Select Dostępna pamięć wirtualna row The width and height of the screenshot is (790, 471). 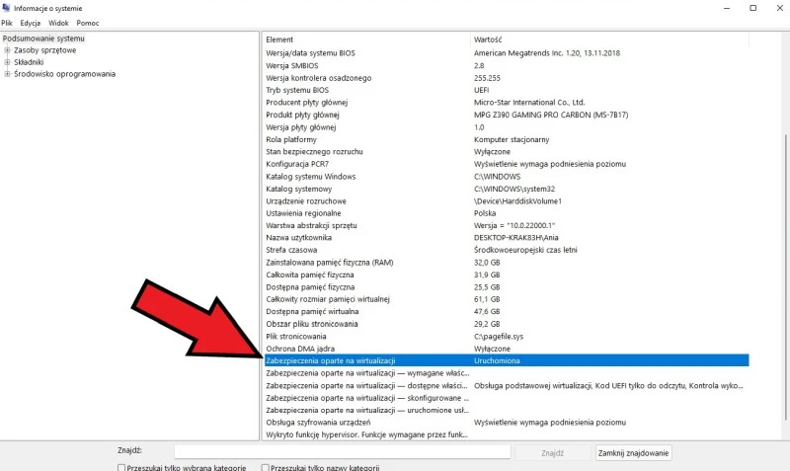coord(506,311)
